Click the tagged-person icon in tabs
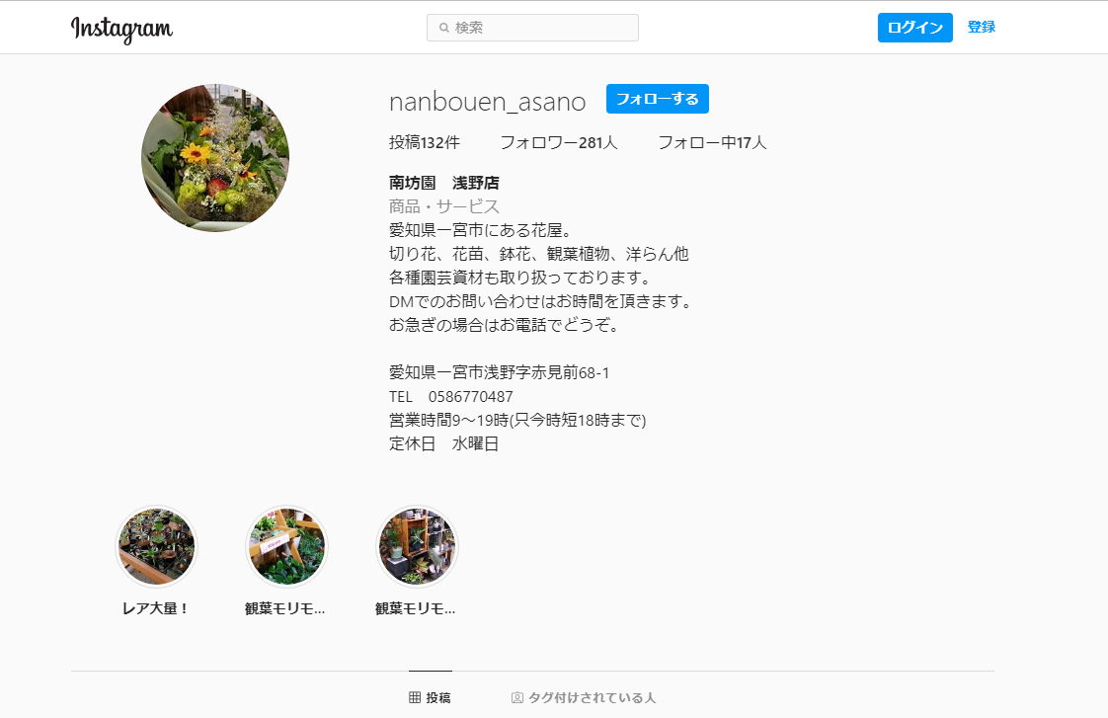Viewport: 1108px width, 718px height. pyautogui.click(x=517, y=697)
